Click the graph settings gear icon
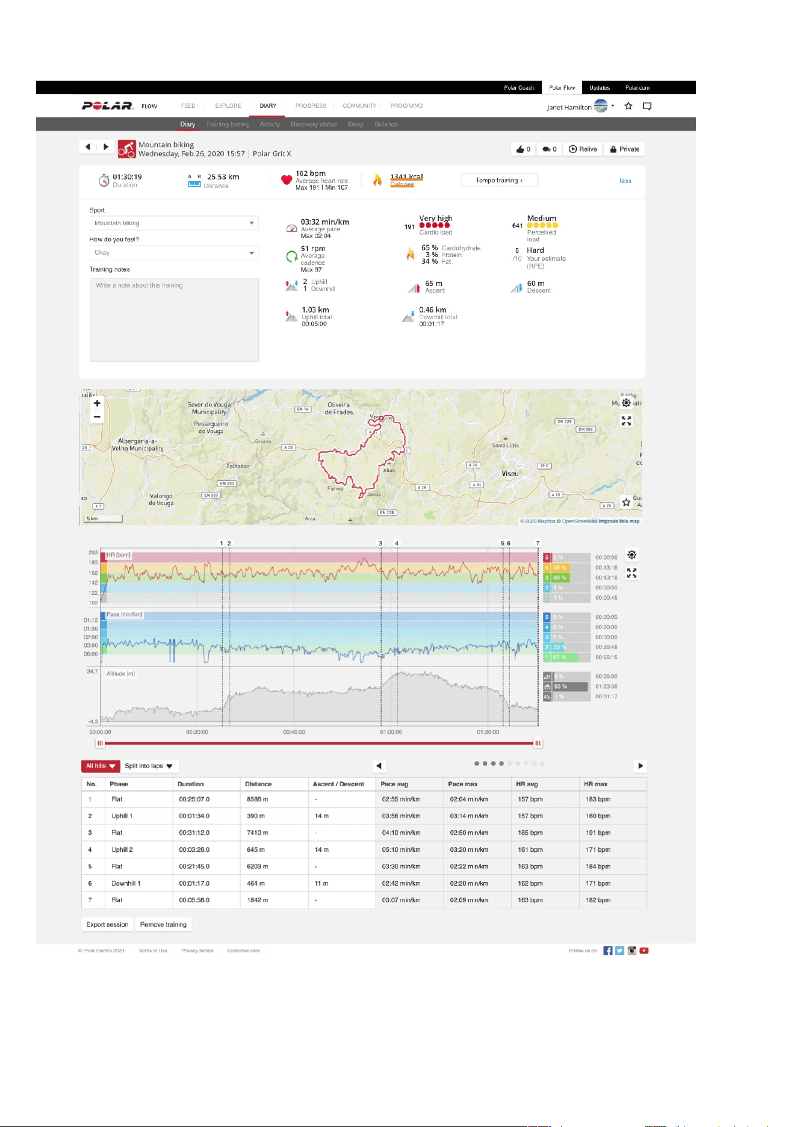The width and height of the screenshot is (797, 1127). 632,555
